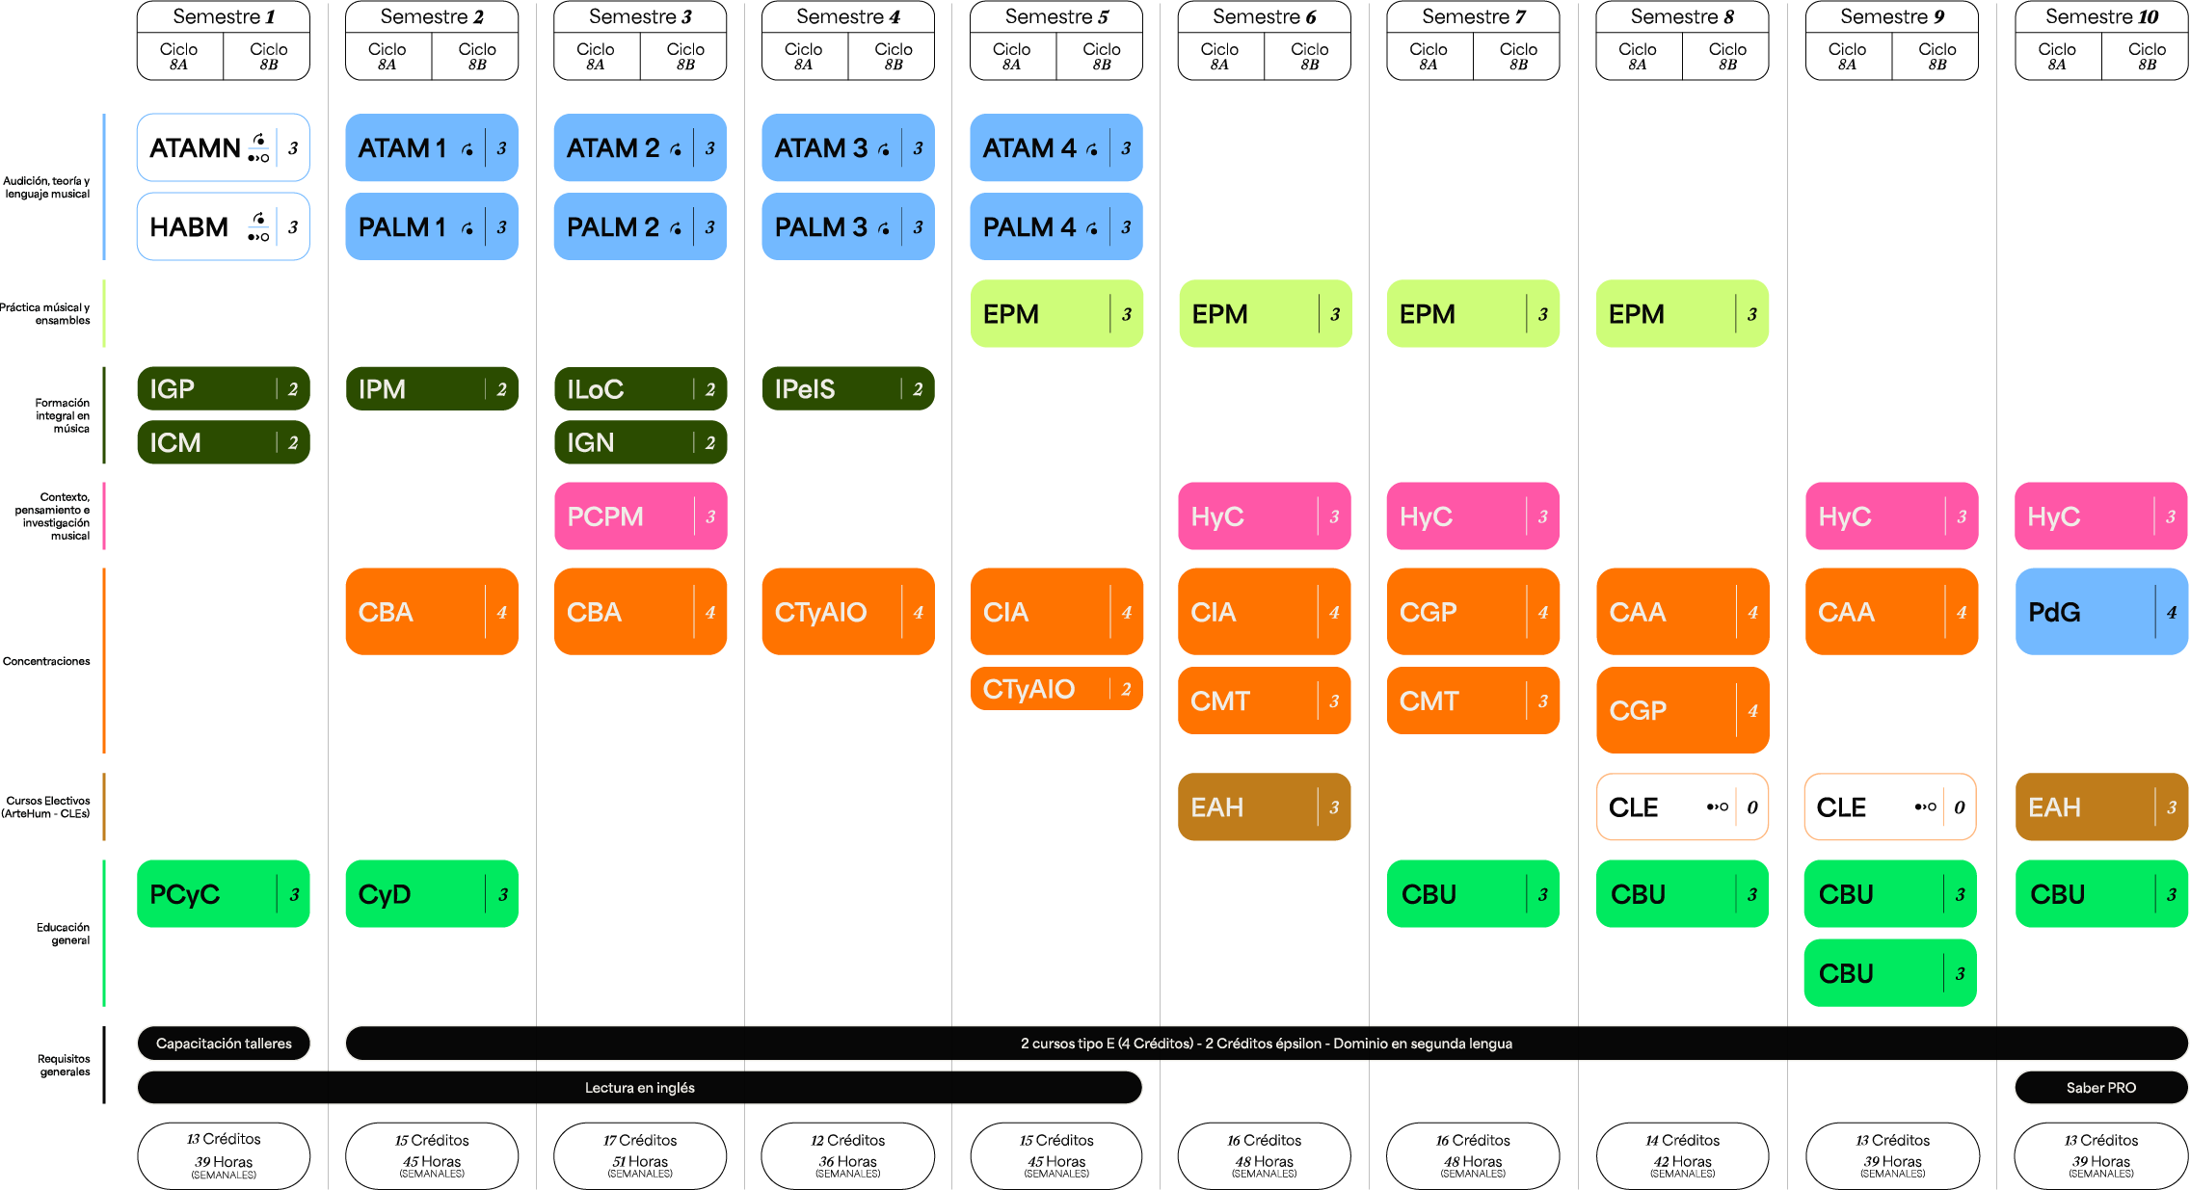This screenshot has width=2190, height=1190.
Task: Click the credit number 0 on Semestre 8 CLE
Action: click(x=1752, y=807)
